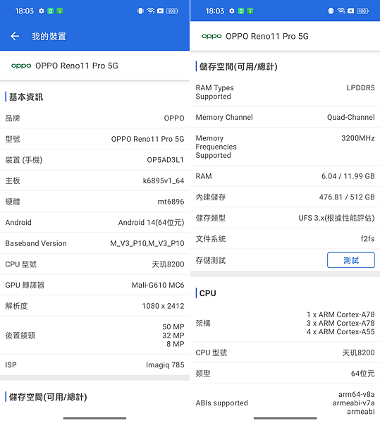Tap 天玑8200 in the CPU section

click(358, 353)
